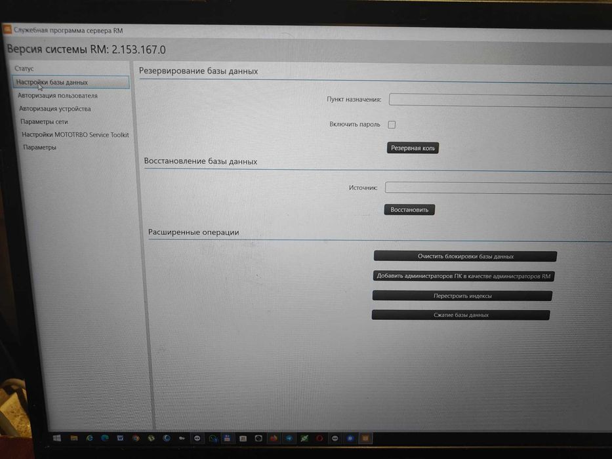Viewport: 612px width, 459px height.
Task: Click the Расширенные операции heading
Action: click(x=194, y=232)
